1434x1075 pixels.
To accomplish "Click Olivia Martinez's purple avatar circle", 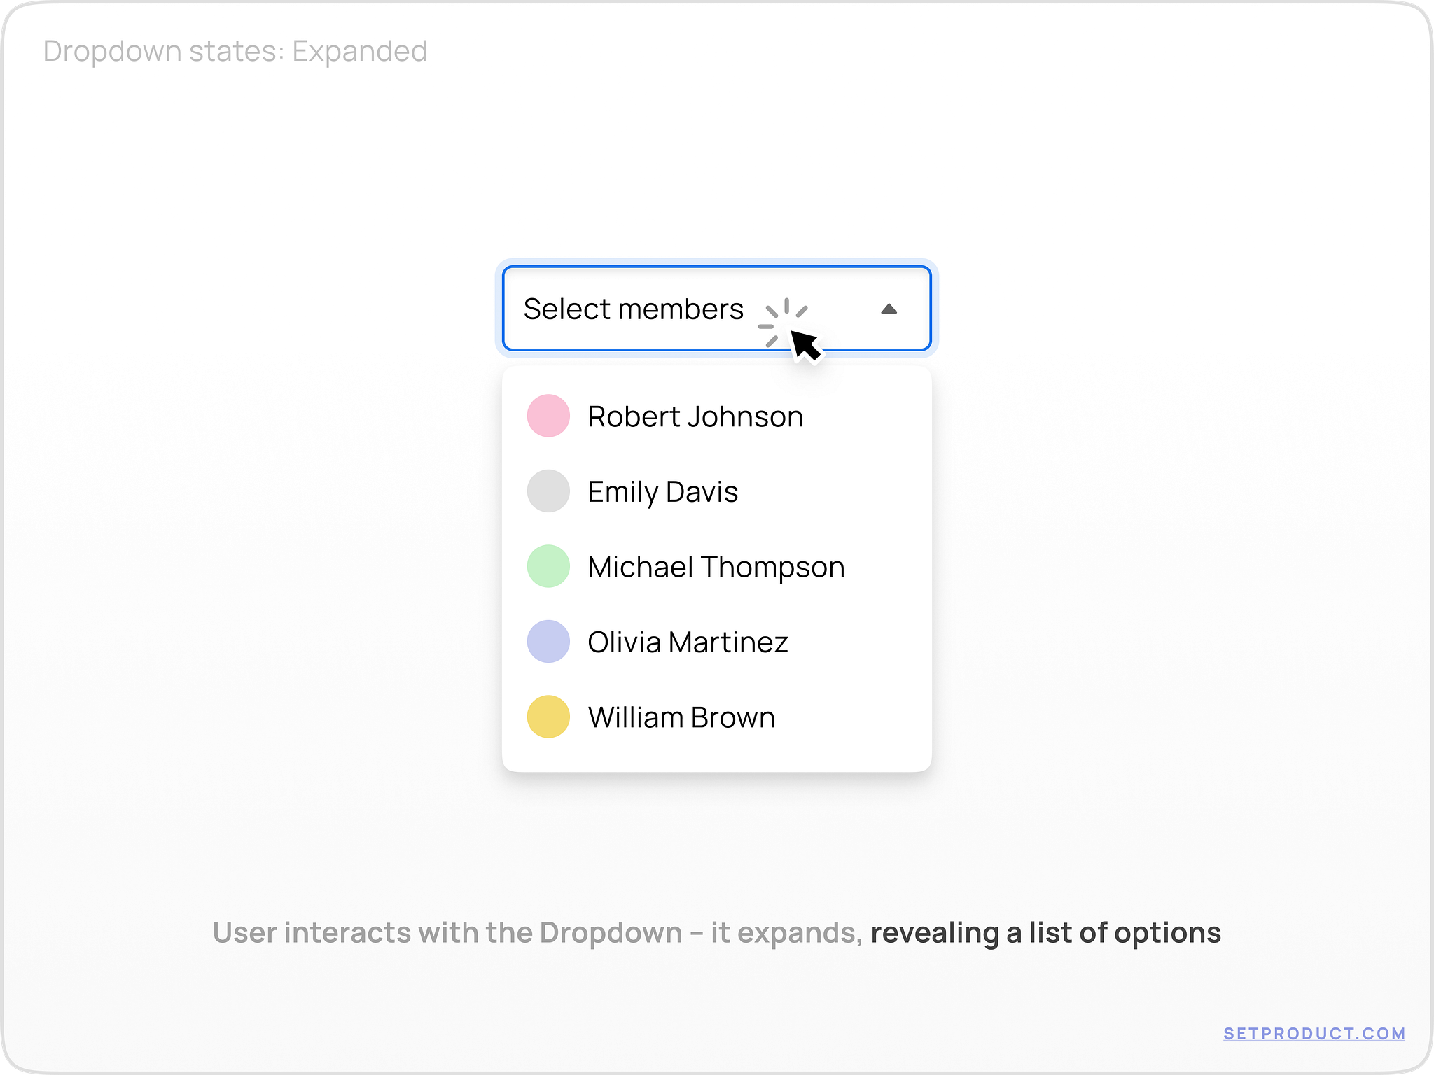I will tap(548, 642).
